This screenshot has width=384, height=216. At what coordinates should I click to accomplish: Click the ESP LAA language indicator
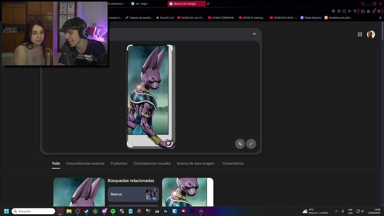(x=350, y=211)
